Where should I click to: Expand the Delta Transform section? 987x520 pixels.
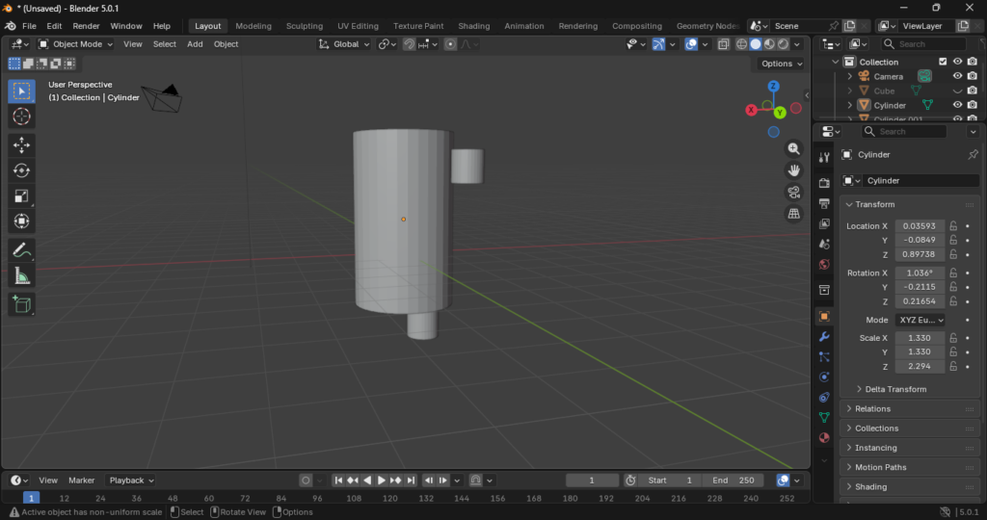click(895, 389)
